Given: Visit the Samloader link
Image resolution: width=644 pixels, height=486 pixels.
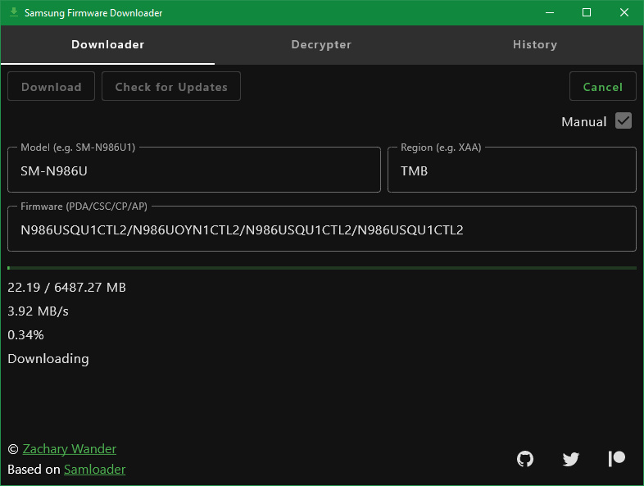Looking at the screenshot, I should pyautogui.click(x=94, y=470).
